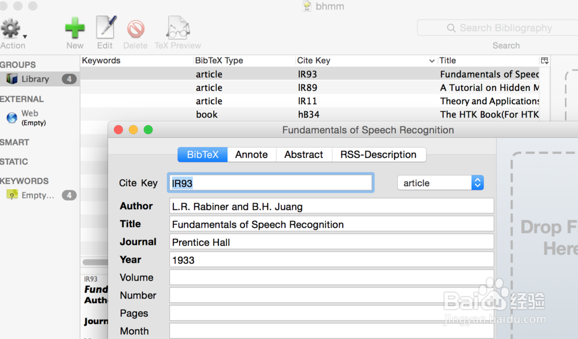The width and height of the screenshot is (578, 339).
Task: Select the Empty keywords group
Action: point(40,195)
